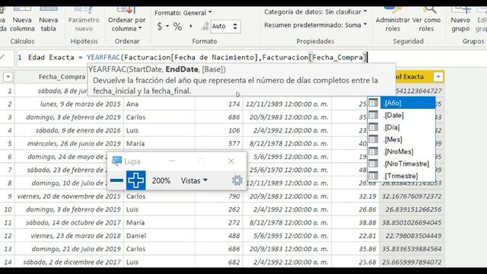Open filter dropdown left of Fecha_Compra header
Image resolution: width=487 pixels, height=274 pixels.
8,77
